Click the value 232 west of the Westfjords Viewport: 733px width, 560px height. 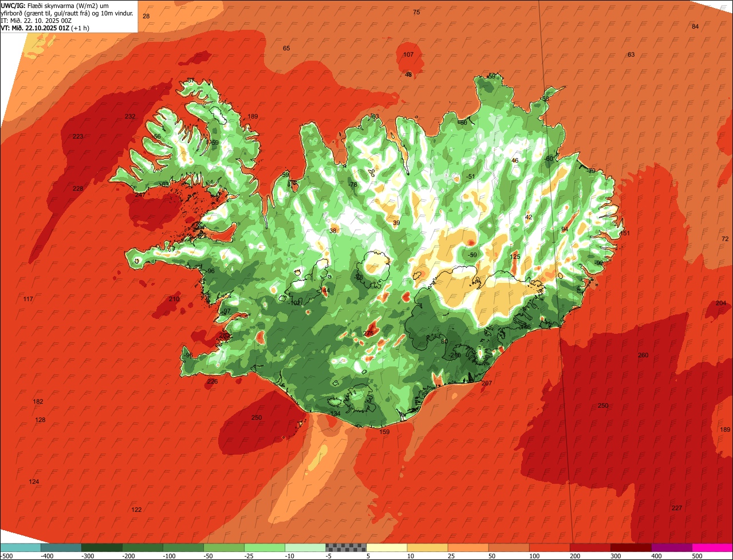[x=130, y=116]
